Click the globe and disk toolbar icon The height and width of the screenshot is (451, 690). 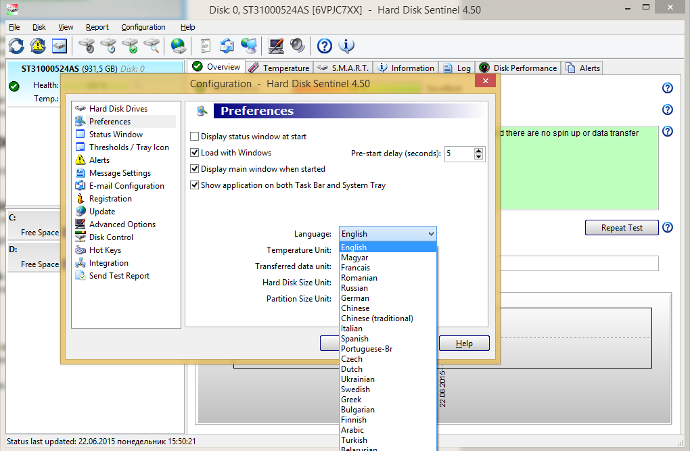179,46
